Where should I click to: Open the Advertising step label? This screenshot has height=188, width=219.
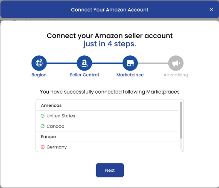[176, 75]
